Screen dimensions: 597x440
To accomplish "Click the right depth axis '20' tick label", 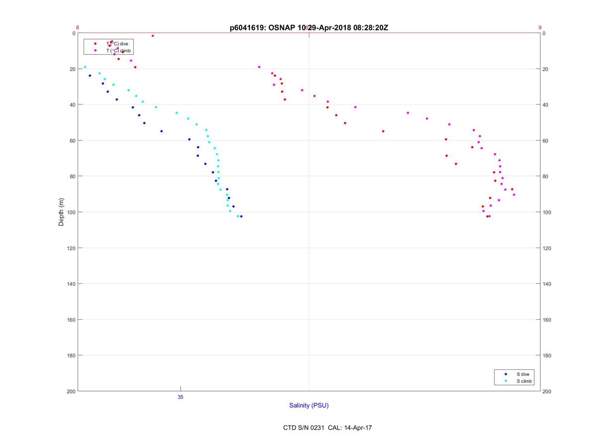I will (546, 69).
